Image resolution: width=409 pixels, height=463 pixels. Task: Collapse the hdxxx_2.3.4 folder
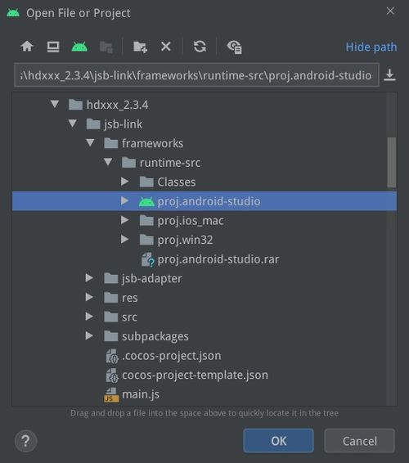click(55, 104)
